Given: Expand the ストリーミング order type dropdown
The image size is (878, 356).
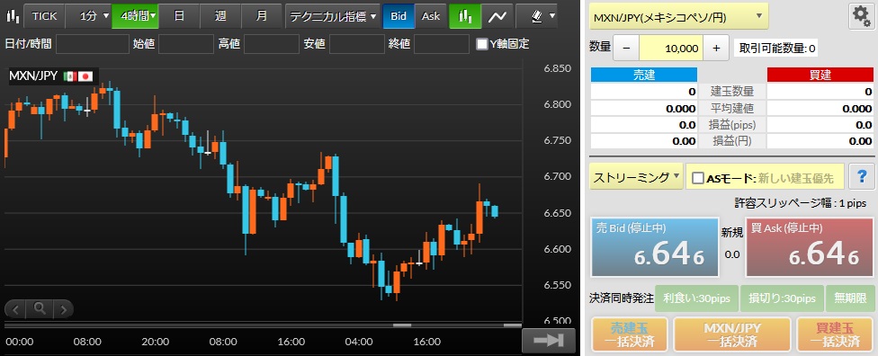Looking at the screenshot, I should click(635, 177).
